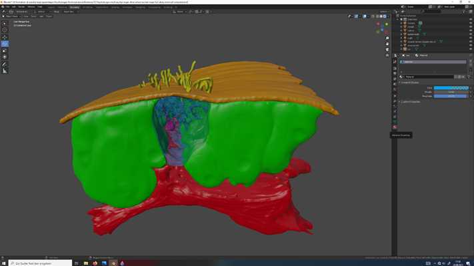This screenshot has width=474, height=266.
Task: Select the Cursor tool in left toolbar
Action: 5,30
